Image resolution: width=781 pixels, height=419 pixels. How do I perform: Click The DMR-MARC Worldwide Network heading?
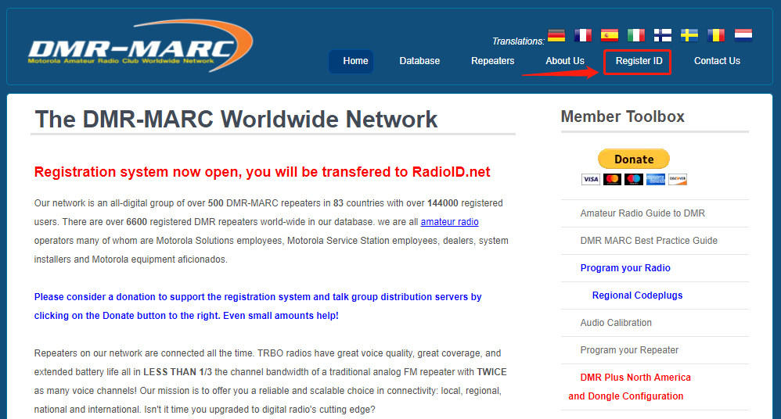point(236,120)
